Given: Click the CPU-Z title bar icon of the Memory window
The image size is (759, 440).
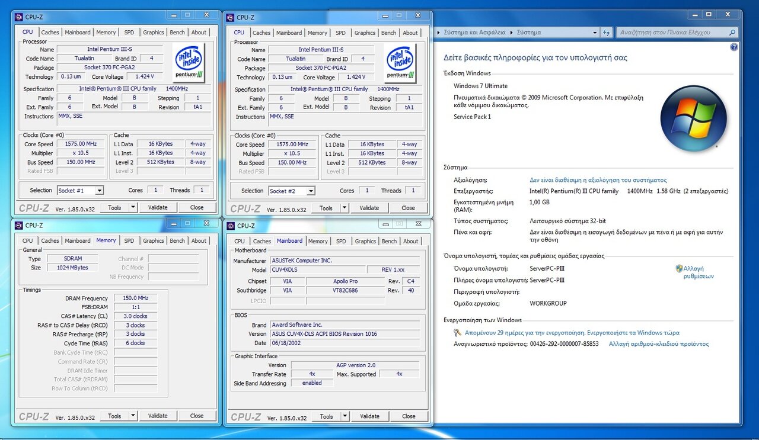Looking at the screenshot, I should coord(18,225).
